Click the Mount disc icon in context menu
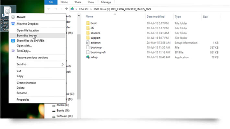 13,17
